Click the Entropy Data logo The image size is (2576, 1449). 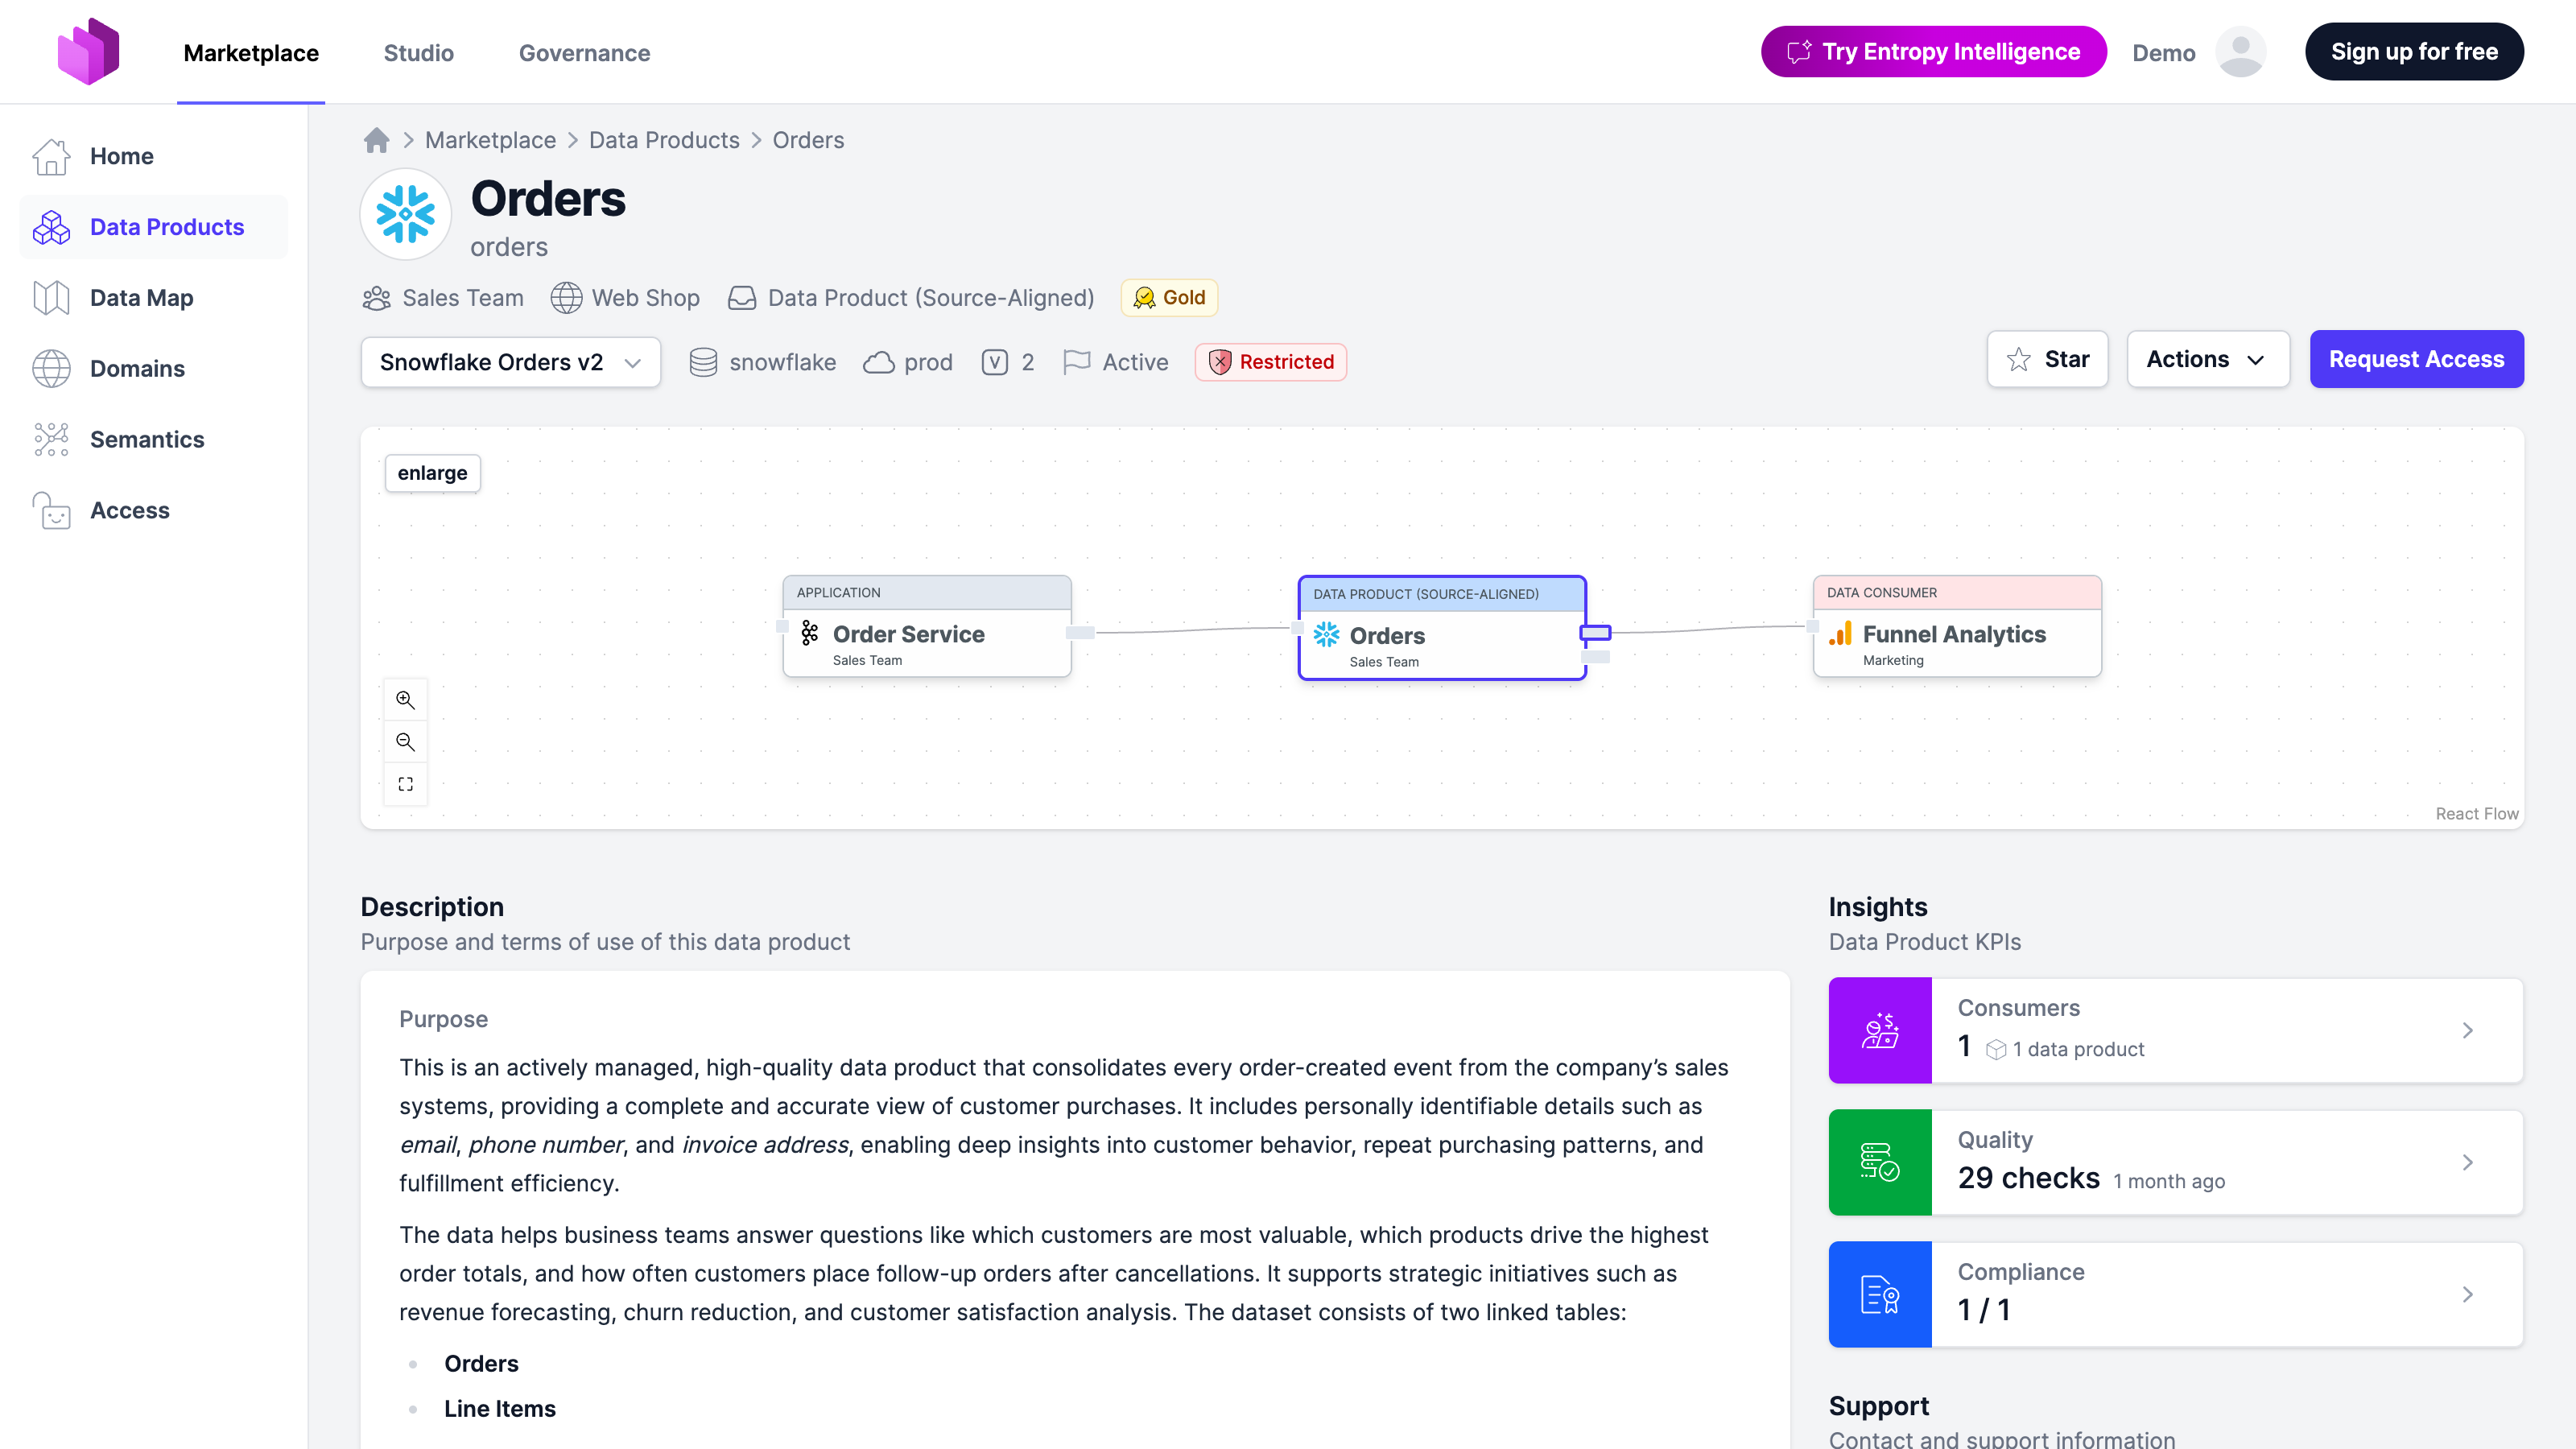click(88, 51)
